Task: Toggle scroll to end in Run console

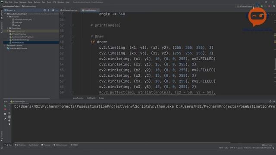Action: coord(9,117)
